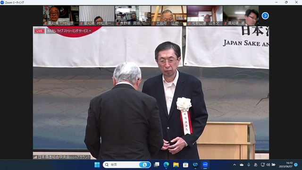Show next participants with the blue arrow
Image resolution: width=302 pixels, height=170 pixels.
(265, 16)
